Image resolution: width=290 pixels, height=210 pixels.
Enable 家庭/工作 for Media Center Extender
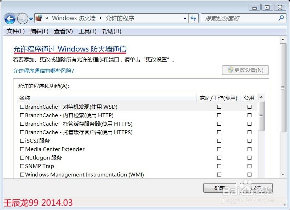(x=219, y=149)
